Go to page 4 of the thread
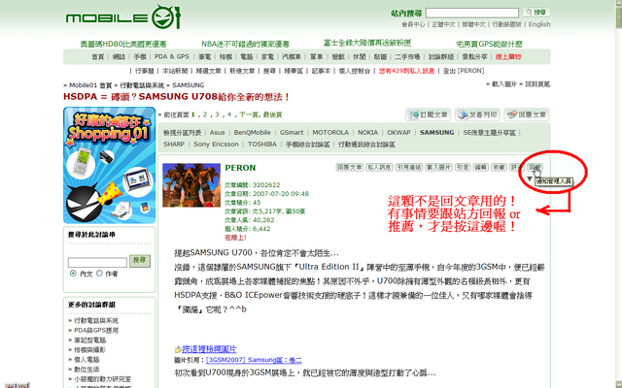The height and width of the screenshot is (388, 622). (229, 114)
